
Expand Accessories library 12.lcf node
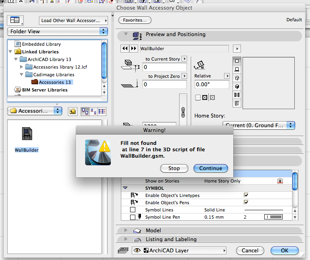click(x=22, y=67)
